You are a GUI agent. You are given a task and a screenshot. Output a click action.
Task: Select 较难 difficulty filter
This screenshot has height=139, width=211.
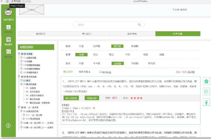146,55
